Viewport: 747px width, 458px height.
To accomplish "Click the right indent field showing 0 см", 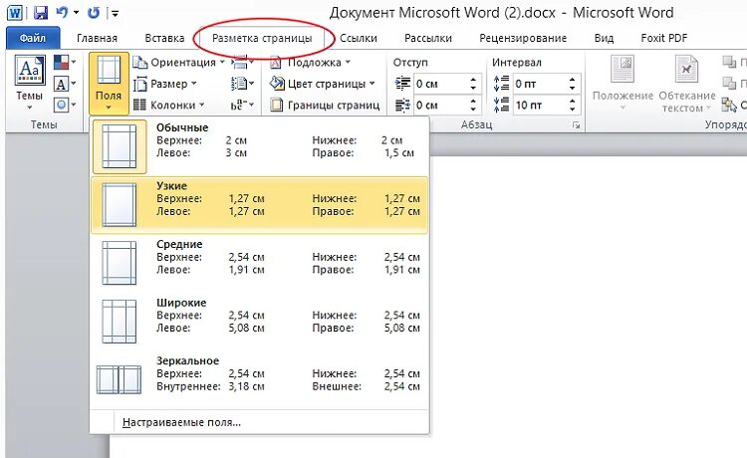I will pos(440,105).
